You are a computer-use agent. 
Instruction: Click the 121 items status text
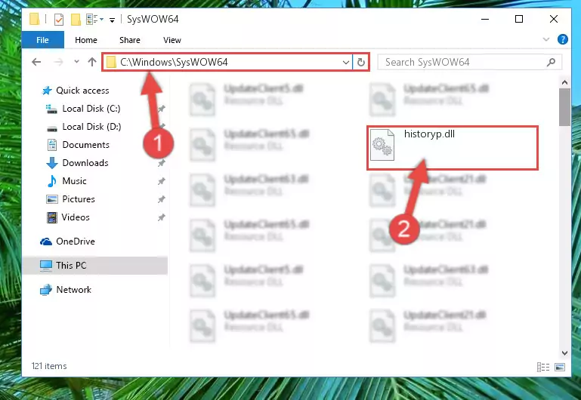click(x=49, y=366)
